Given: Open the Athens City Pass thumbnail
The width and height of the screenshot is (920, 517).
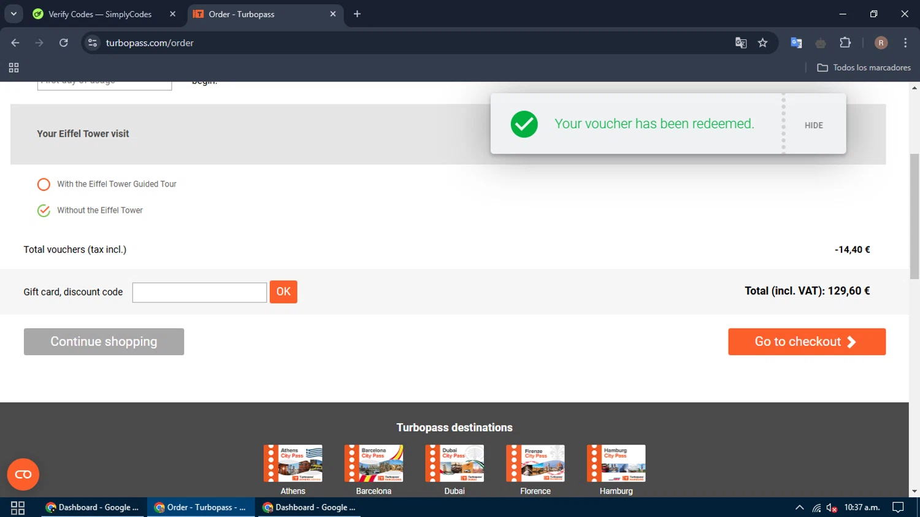Looking at the screenshot, I should [x=293, y=463].
